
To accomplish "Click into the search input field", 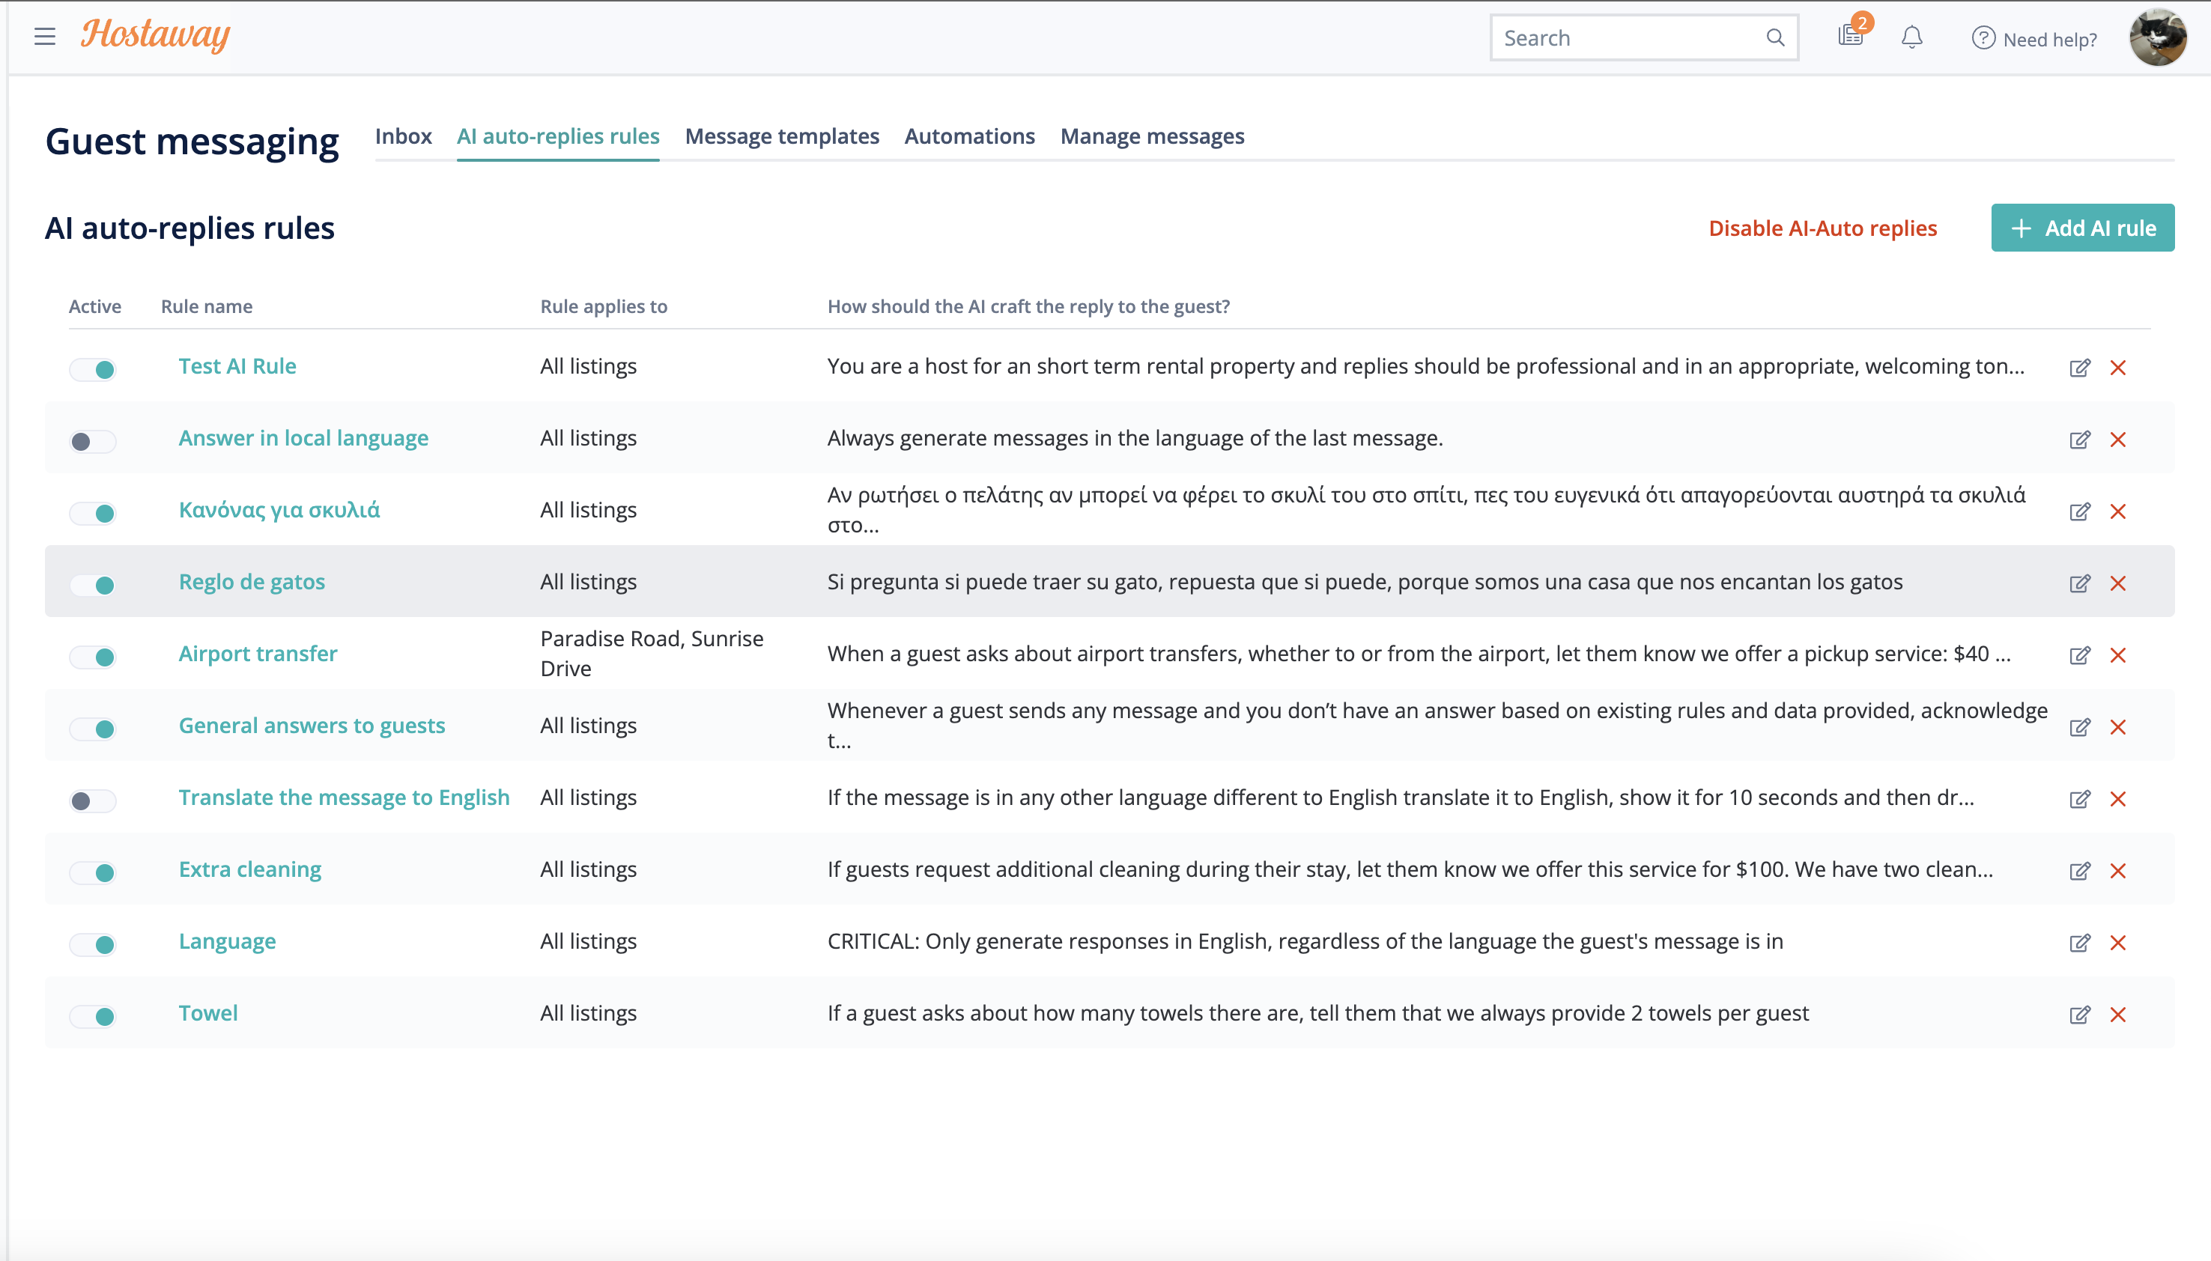I will [1628, 37].
